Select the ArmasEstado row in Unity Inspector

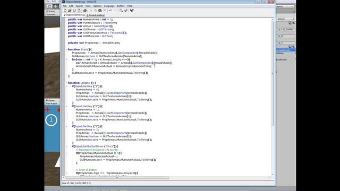coord(286,50)
